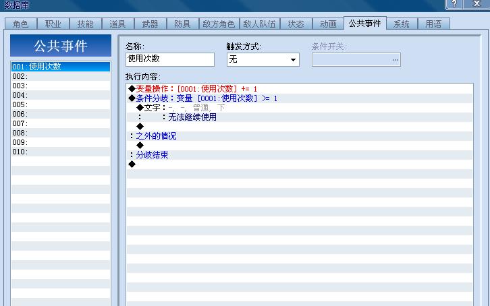This screenshot has width=490, height=306.
Task: Select the 技能 tab
Action: pos(85,24)
